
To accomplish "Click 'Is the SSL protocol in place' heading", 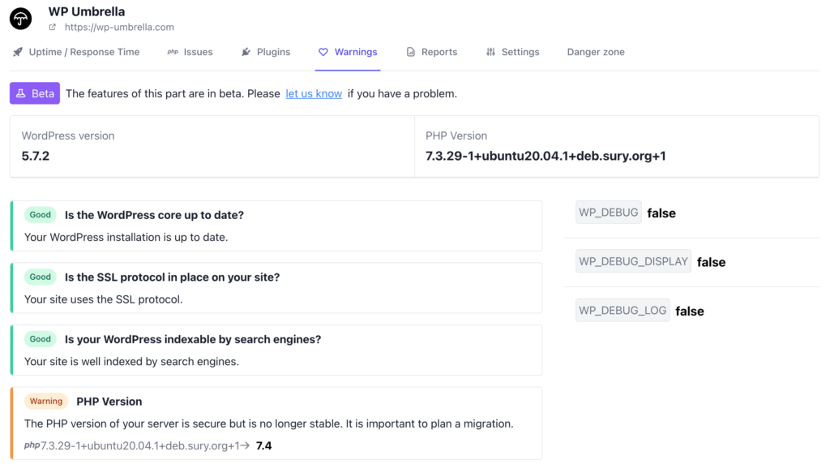I will pos(172,277).
